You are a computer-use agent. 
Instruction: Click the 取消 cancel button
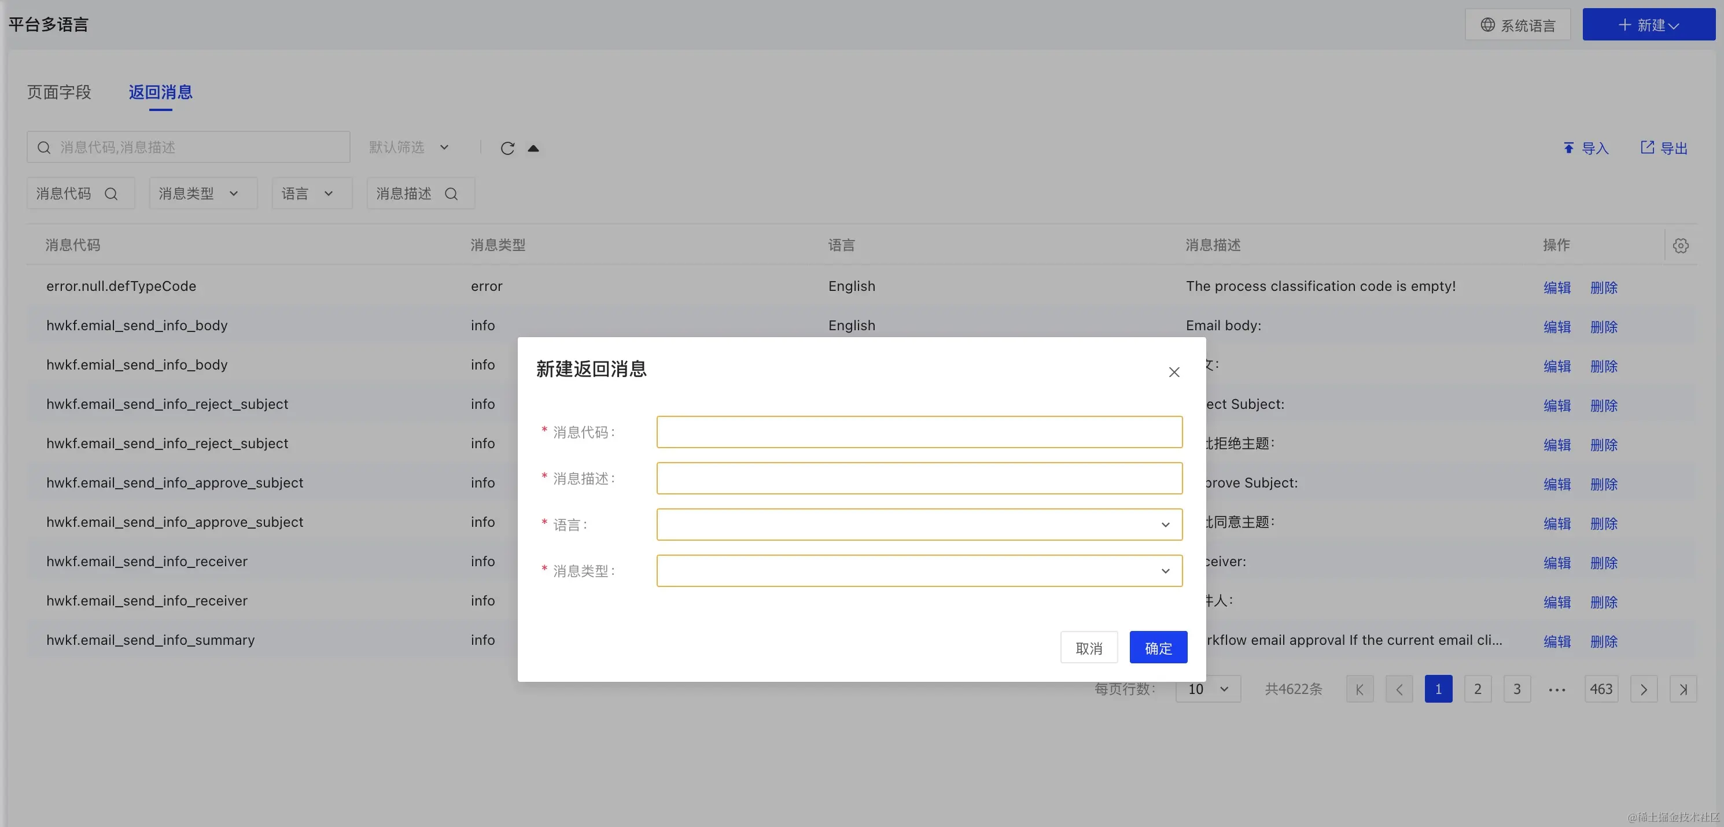tap(1088, 648)
